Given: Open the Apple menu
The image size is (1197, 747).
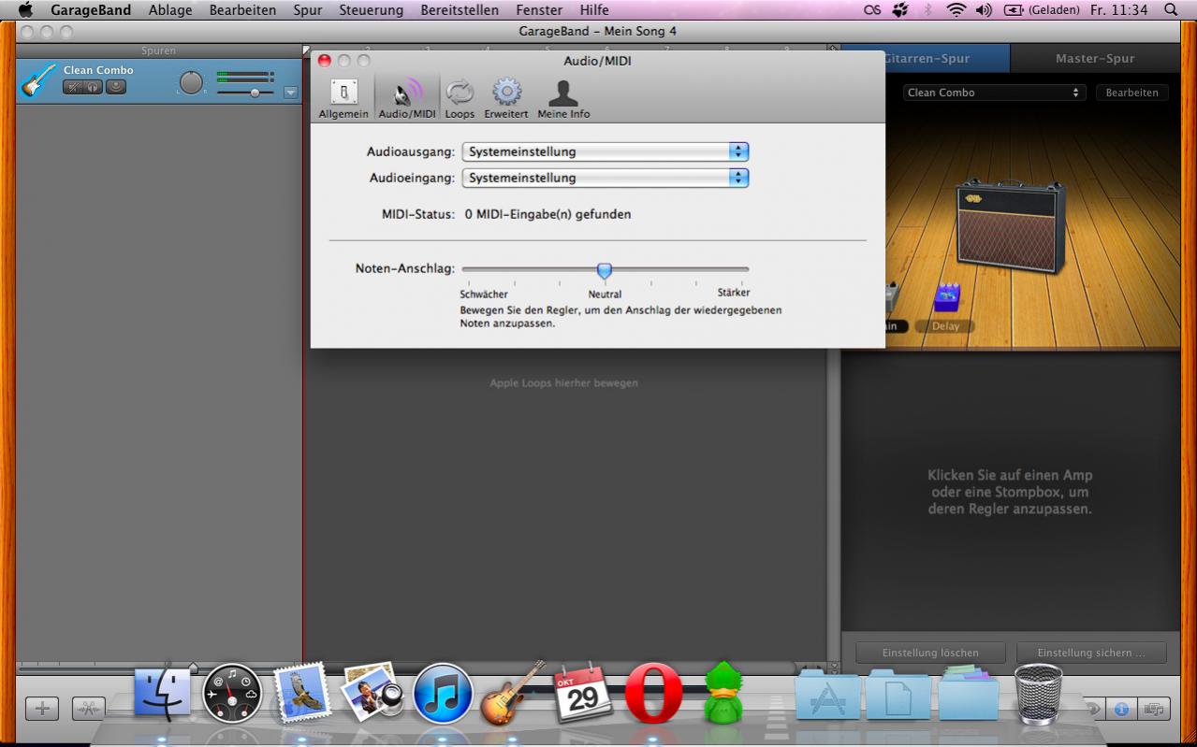Looking at the screenshot, I should click(25, 9).
